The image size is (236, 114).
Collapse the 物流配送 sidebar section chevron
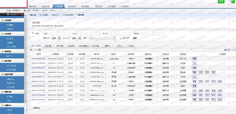click(x=23, y=51)
